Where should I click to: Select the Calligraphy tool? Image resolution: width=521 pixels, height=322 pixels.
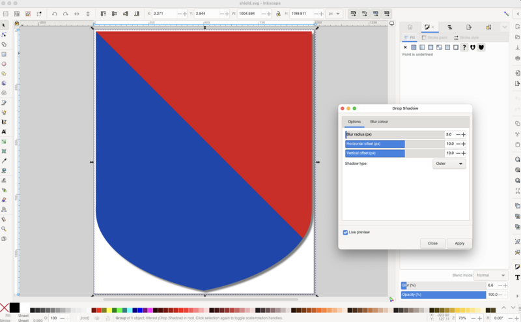[x=4, y=122]
